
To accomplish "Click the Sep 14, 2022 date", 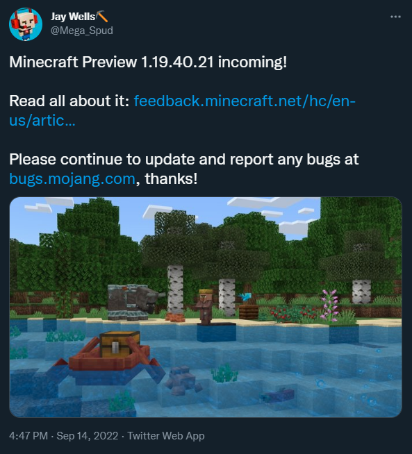I will click(88, 436).
